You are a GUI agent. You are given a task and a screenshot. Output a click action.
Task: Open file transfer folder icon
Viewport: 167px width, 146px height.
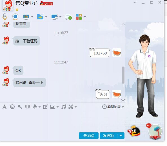[x=40, y=17]
